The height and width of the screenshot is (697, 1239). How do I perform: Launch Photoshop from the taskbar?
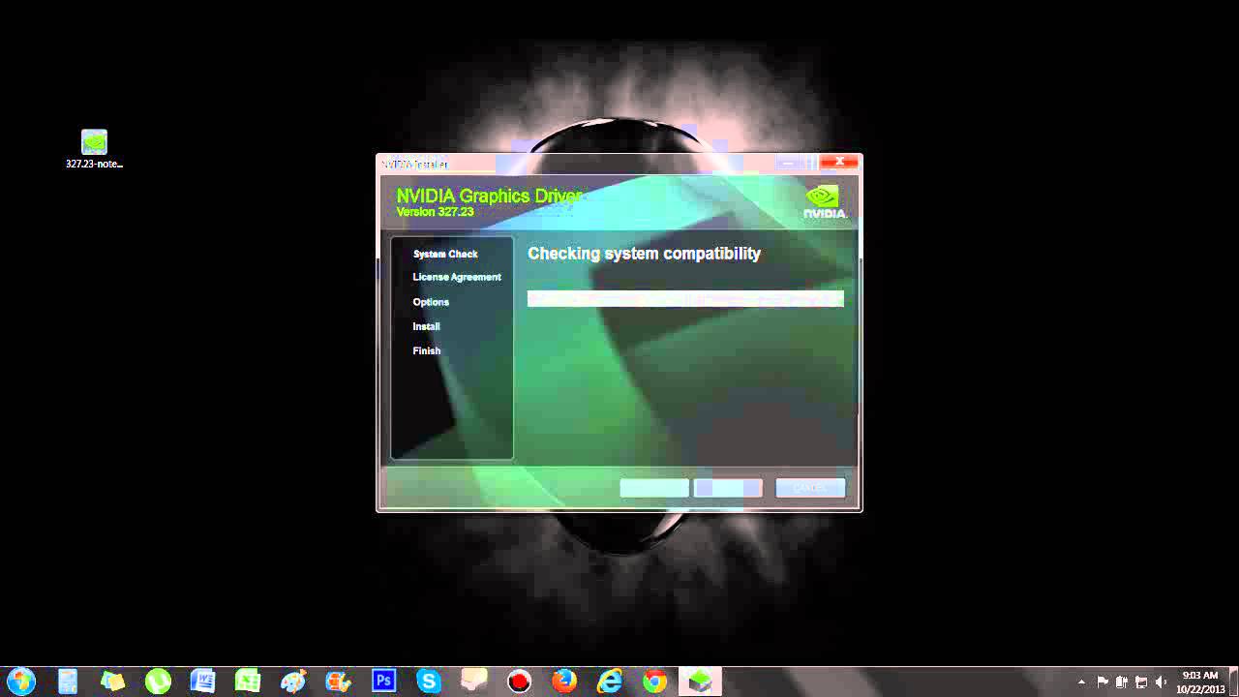pyautogui.click(x=383, y=682)
